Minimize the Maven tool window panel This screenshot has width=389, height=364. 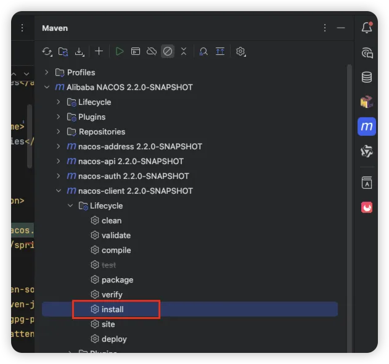click(x=341, y=28)
